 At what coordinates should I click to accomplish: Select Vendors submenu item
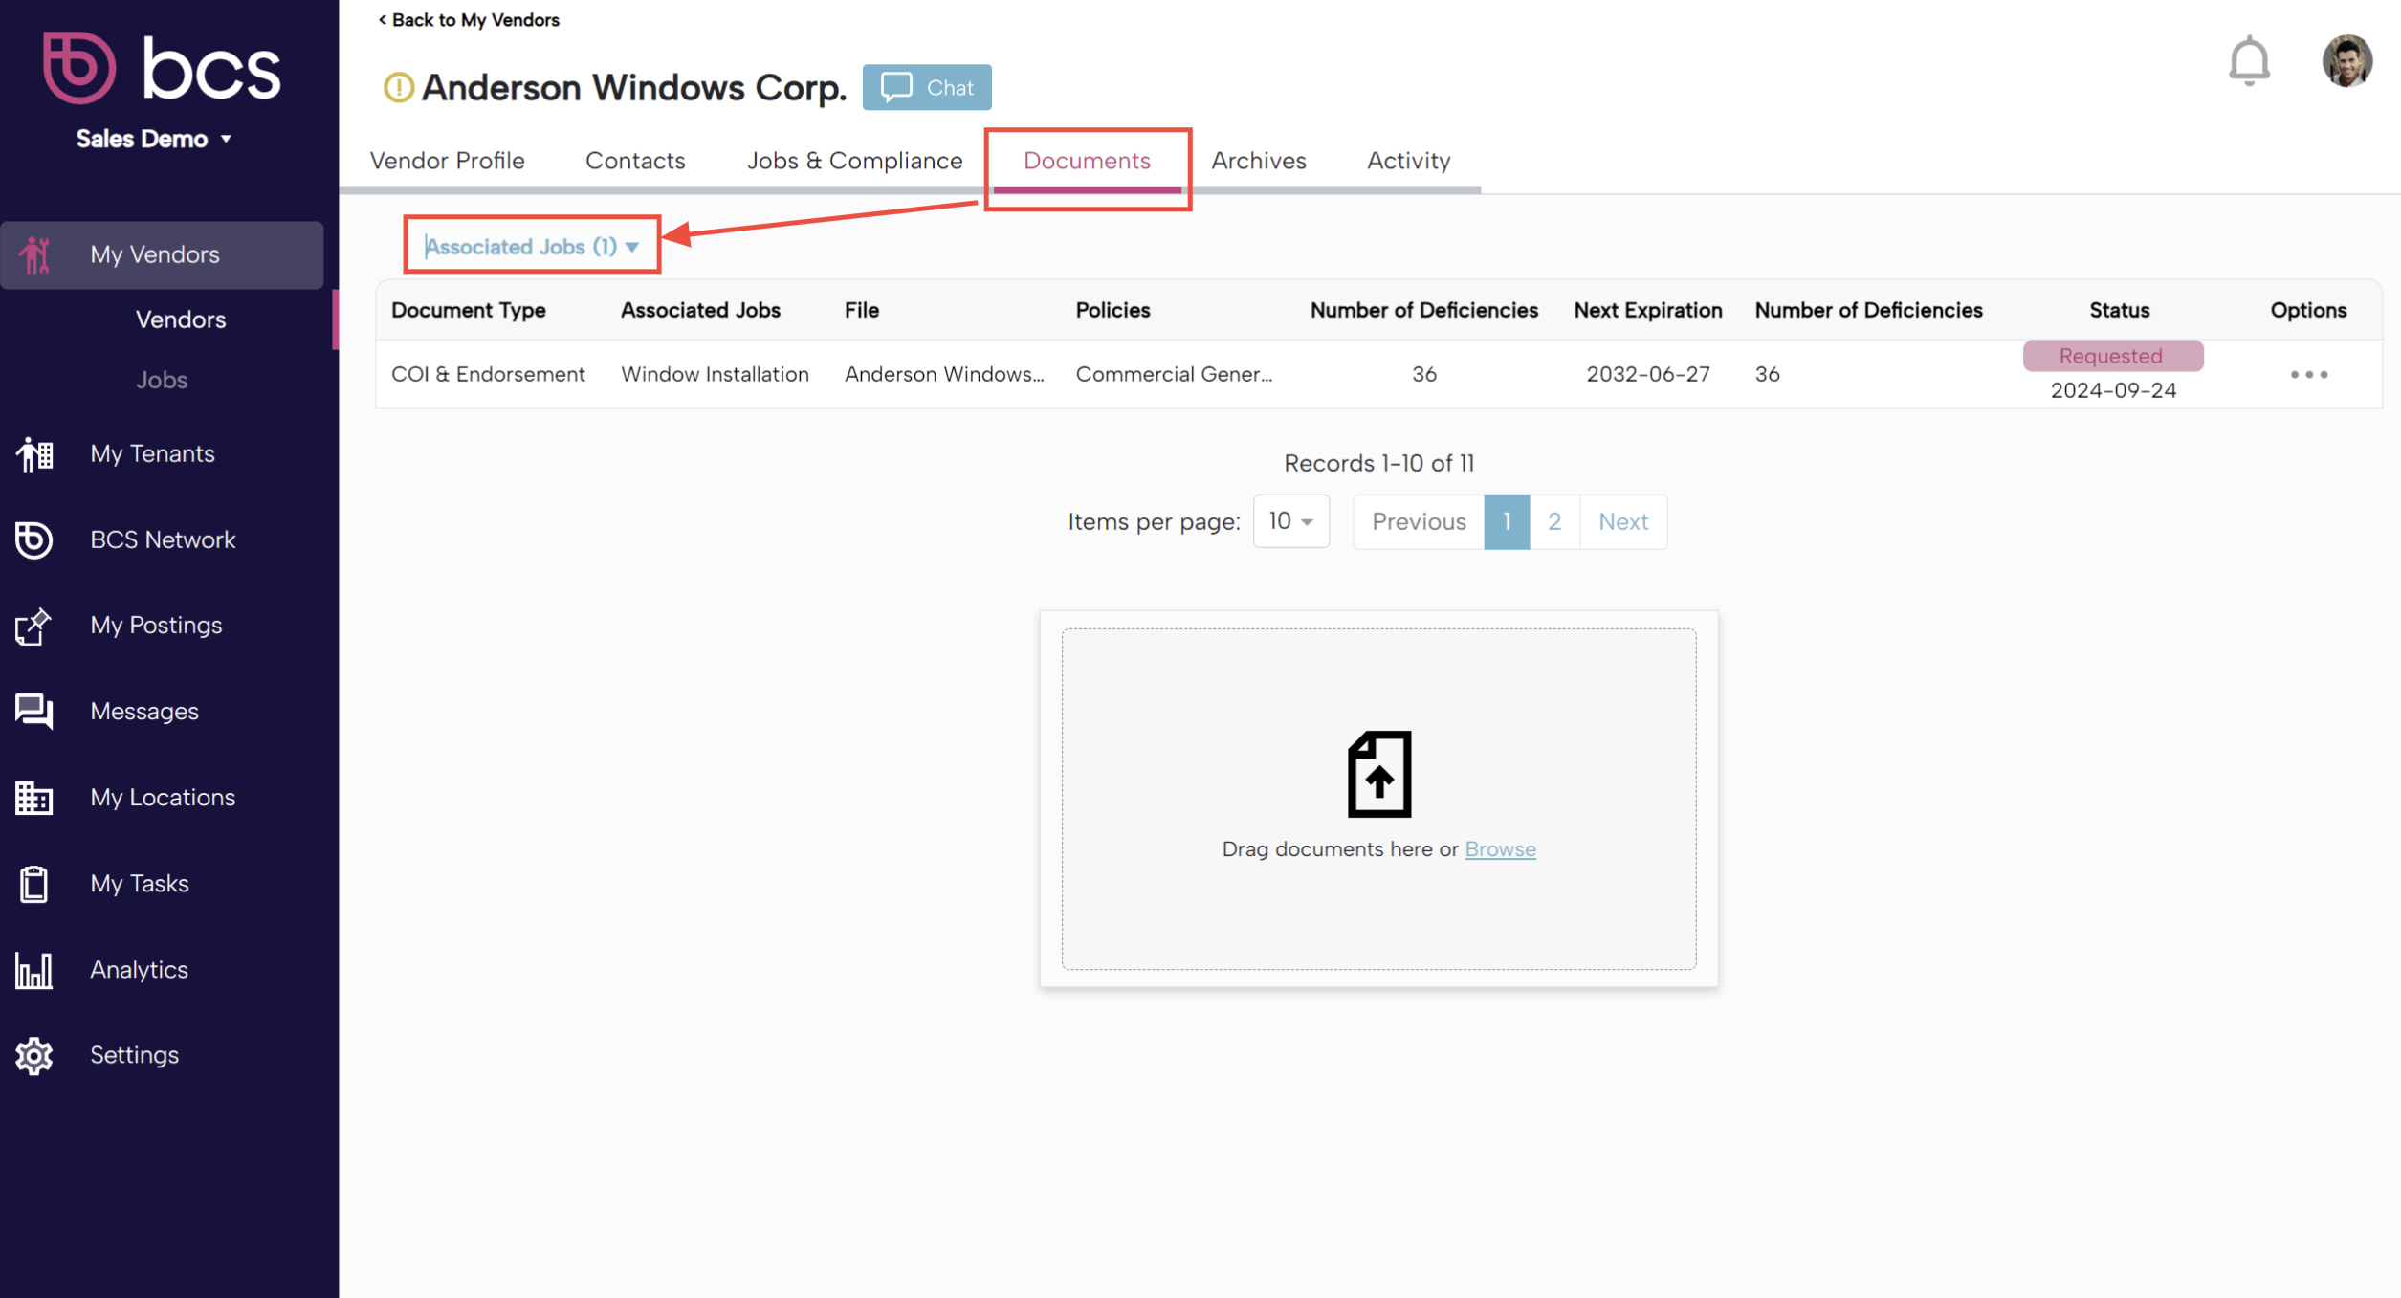coord(180,319)
